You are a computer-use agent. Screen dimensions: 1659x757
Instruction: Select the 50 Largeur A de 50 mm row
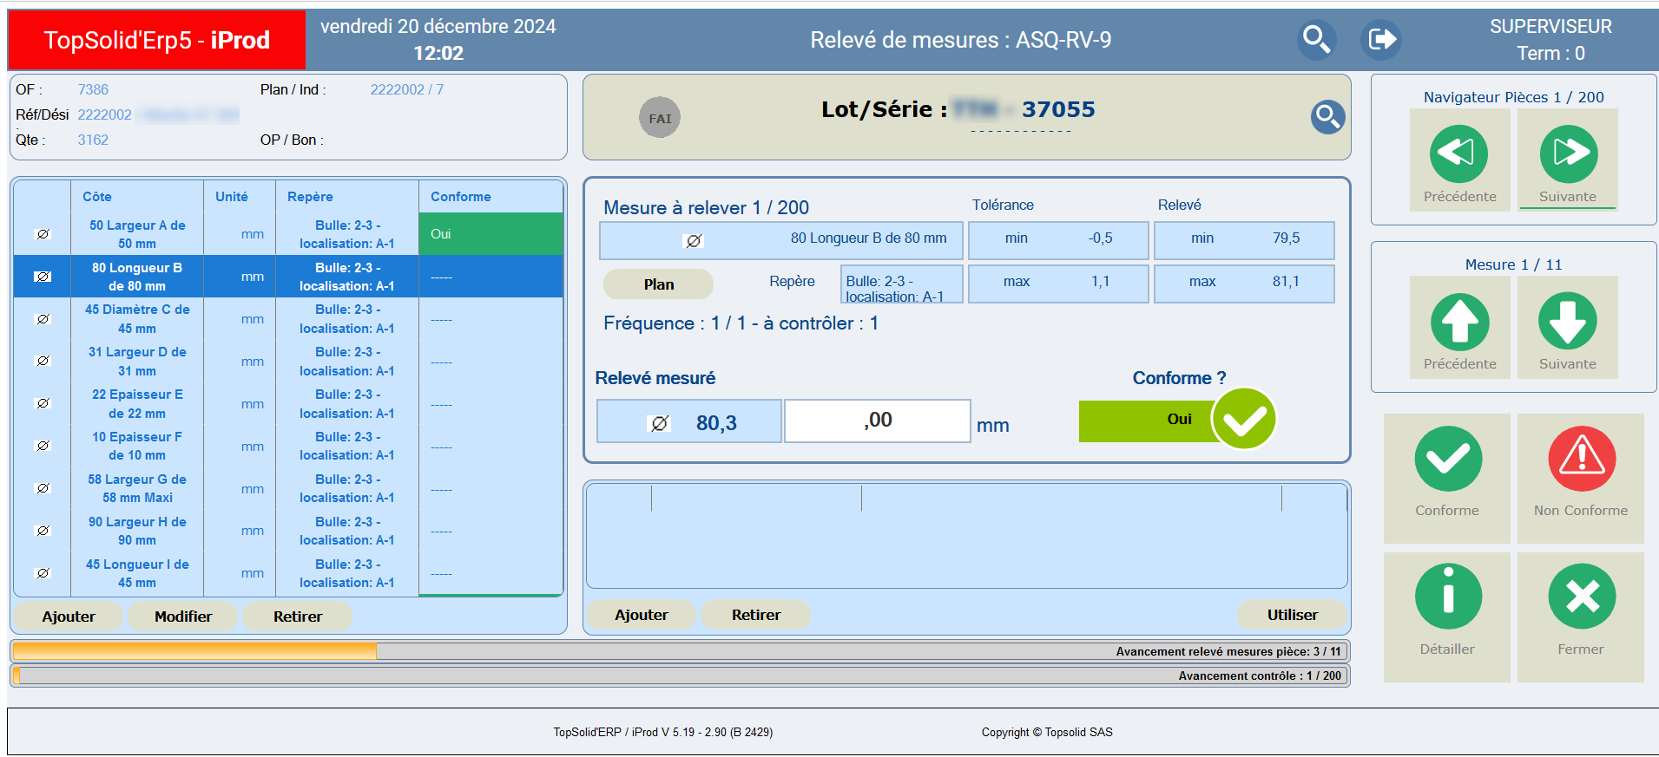tap(288, 234)
